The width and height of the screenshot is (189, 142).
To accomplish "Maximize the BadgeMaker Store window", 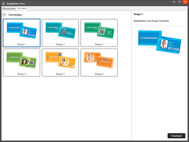I will pyautogui.click(x=179, y=2).
